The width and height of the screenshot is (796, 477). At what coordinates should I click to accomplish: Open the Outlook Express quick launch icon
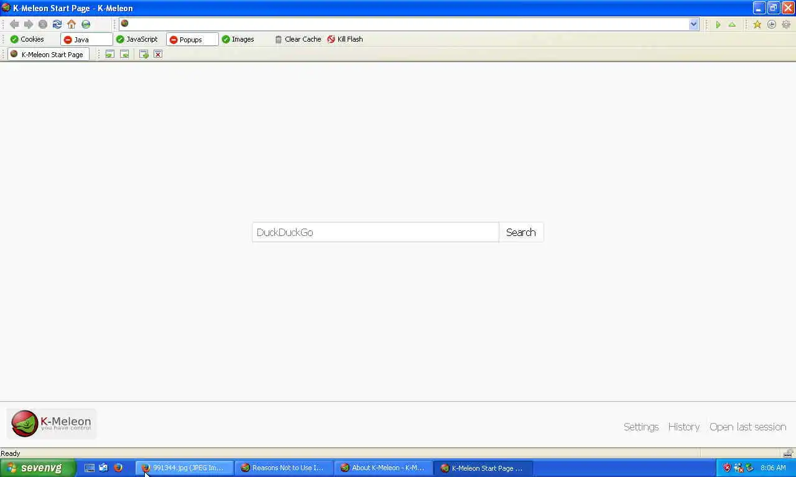click(103, 468)
